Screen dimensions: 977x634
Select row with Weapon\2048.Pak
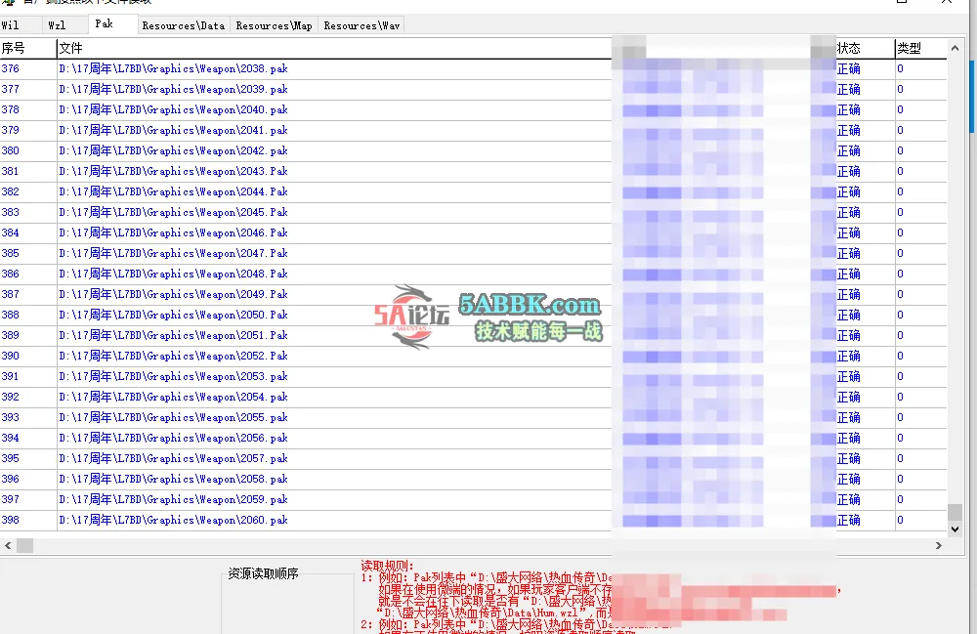coord(474,275)
